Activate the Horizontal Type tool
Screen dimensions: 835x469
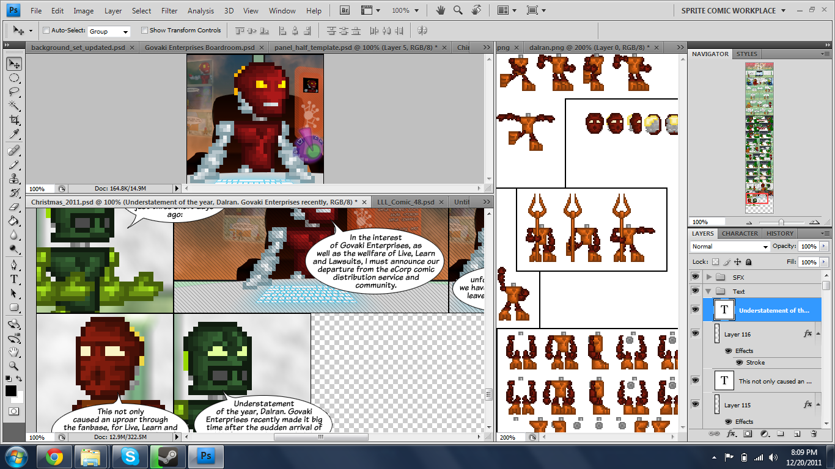14,279
